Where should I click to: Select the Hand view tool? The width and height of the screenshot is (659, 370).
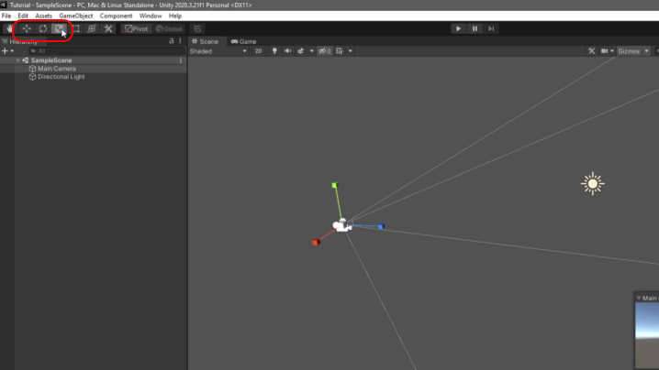10,28
